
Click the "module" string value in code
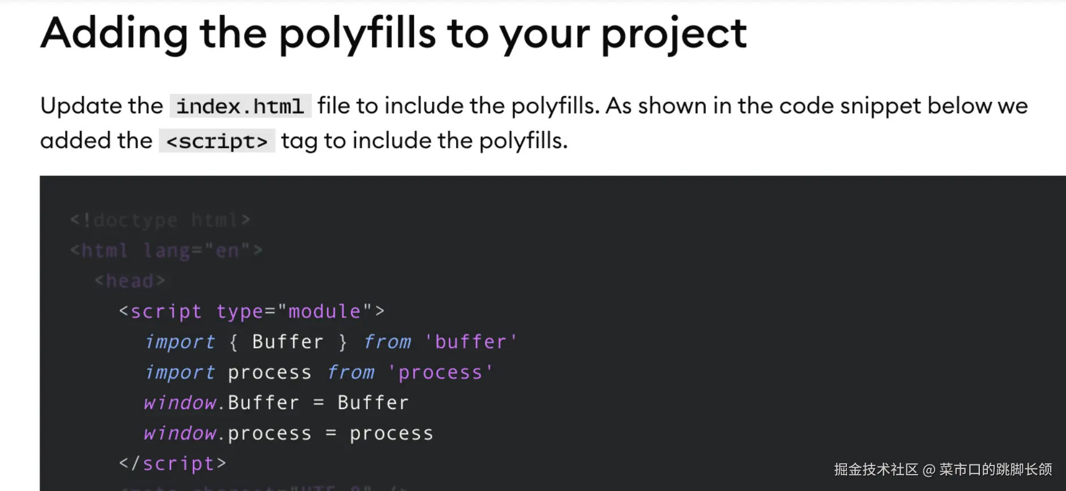tap(324, 311)
